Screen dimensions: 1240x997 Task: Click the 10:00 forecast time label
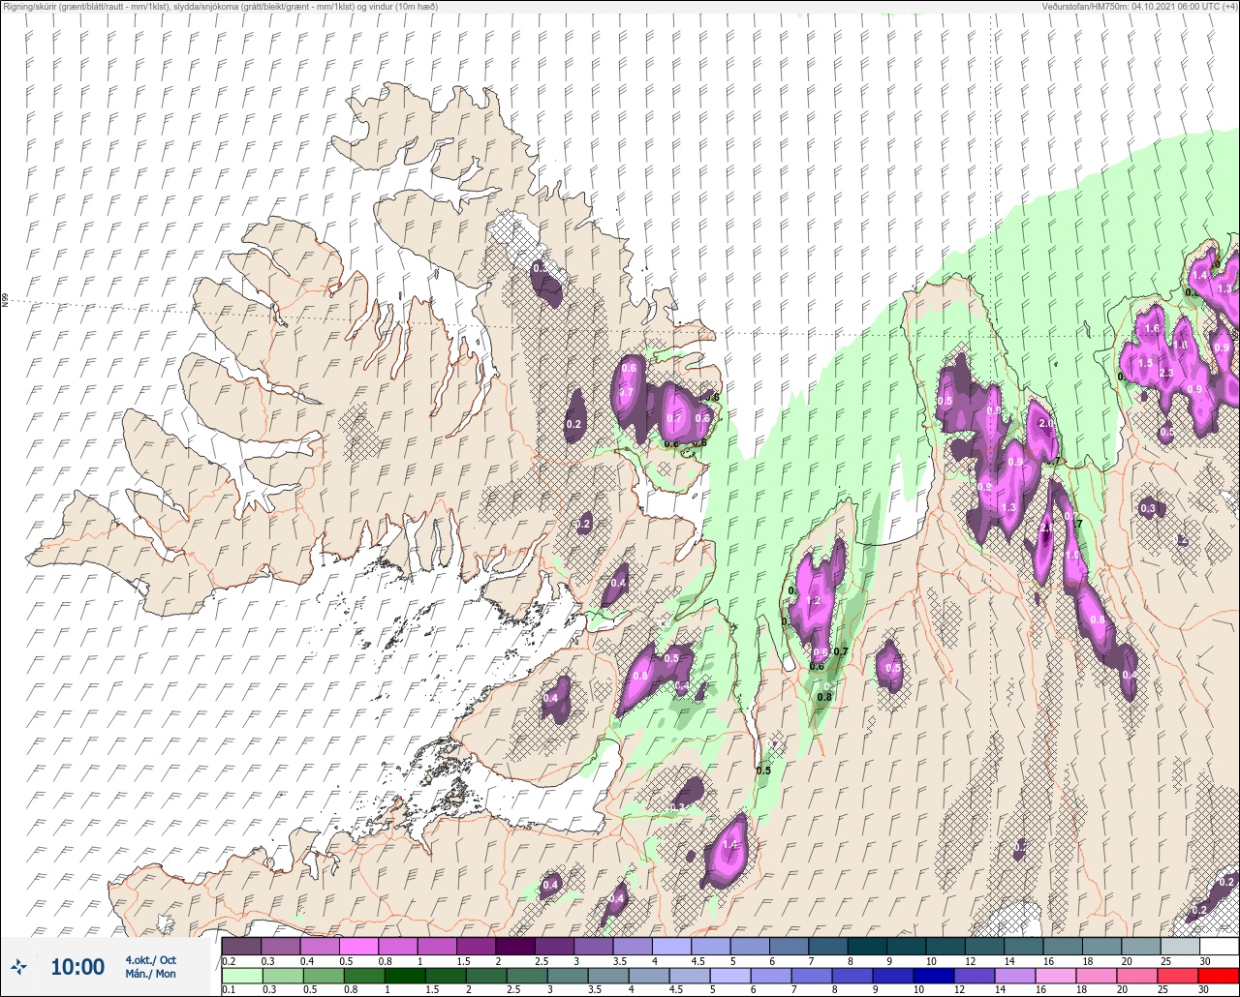click(77, 967)
